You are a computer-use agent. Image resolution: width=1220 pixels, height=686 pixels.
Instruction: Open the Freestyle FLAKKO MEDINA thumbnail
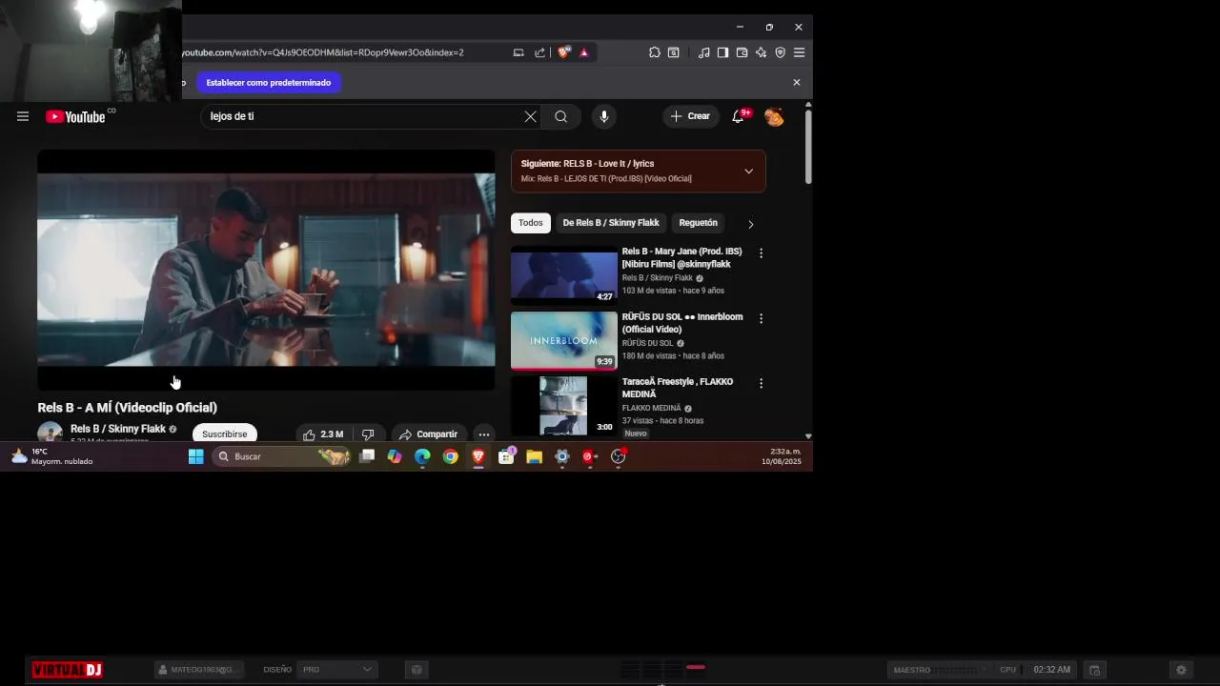tap(564, 405)
